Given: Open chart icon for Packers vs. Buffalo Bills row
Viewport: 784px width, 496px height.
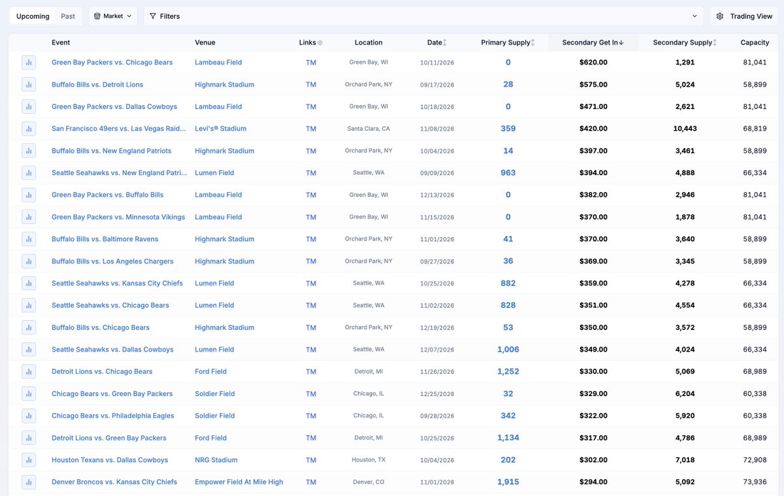Looking at the screenshot, I should coord(29,195).
